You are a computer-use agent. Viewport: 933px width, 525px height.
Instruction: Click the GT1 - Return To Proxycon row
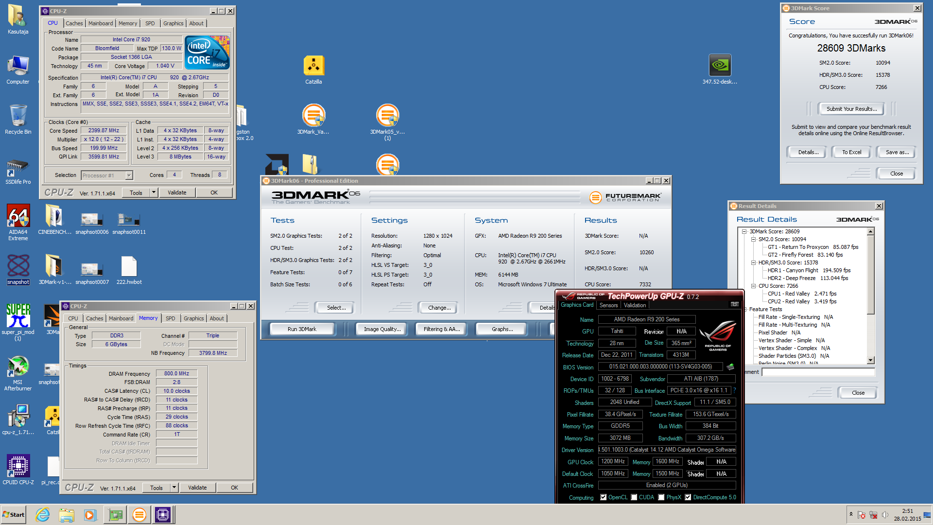[812, 247]
